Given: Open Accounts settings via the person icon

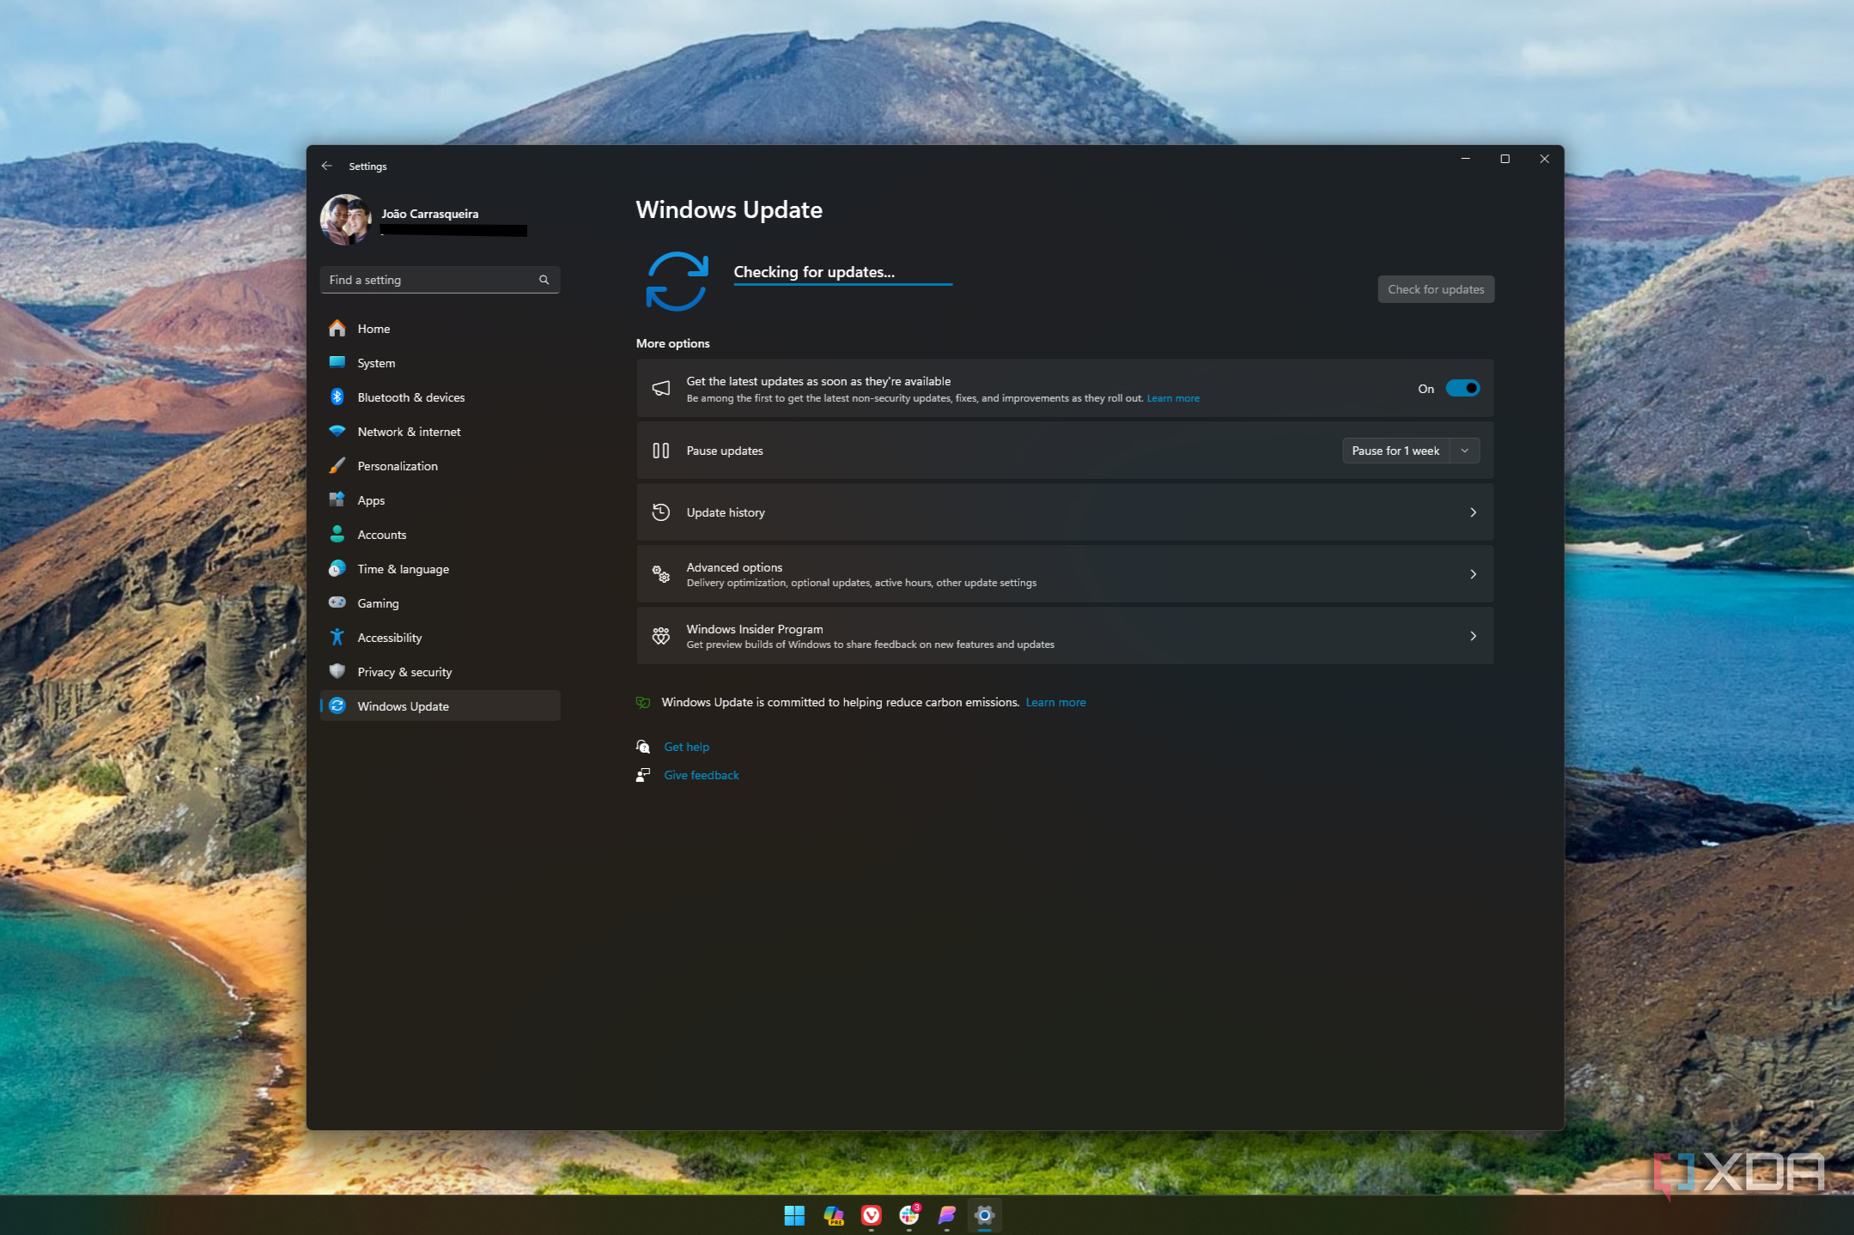Looking at the screenshot, I should tap(338, 534).
